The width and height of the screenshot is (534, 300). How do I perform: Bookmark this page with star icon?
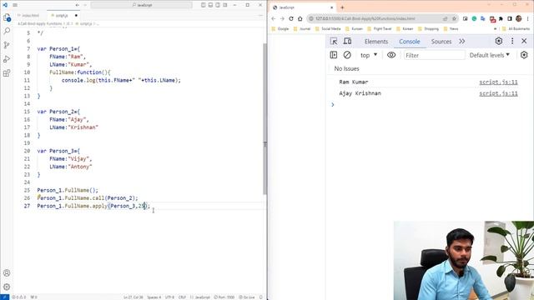[454, 18]
